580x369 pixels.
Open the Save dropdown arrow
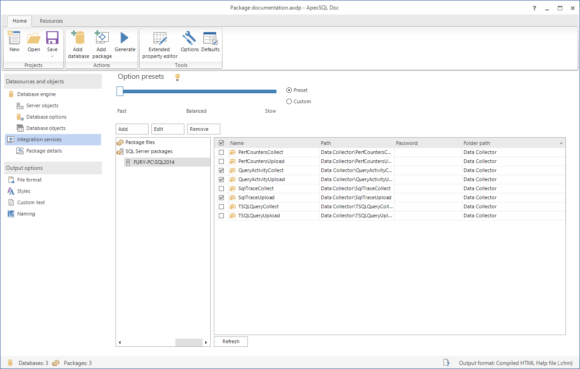coord(52,56)
